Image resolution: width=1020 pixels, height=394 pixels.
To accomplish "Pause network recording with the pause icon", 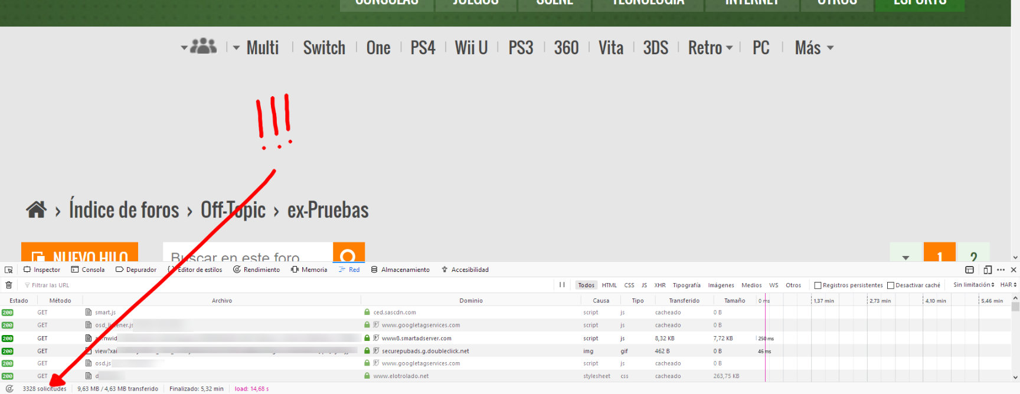I will (562, 285).
